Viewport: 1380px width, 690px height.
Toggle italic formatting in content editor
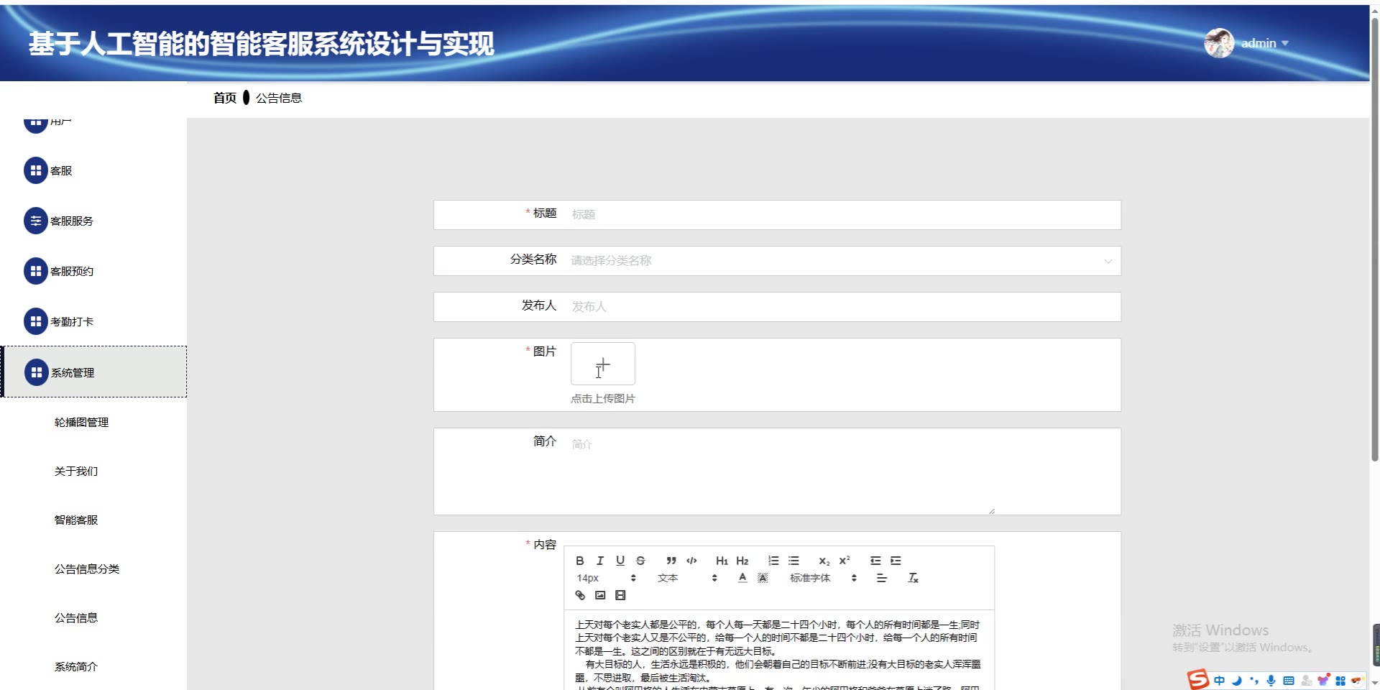click(600, 561)
